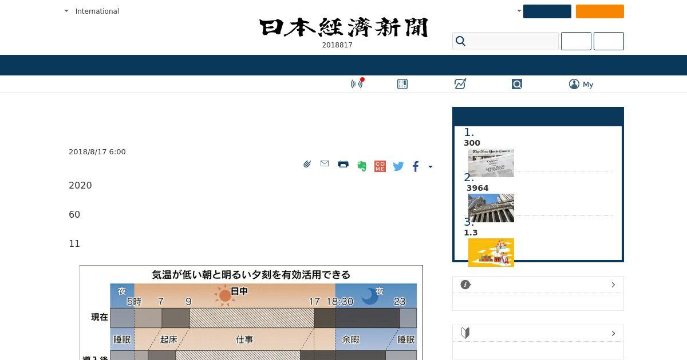Expand chevron in the info sidebar box
The image size is (687, 360).
click(x=613, y=285)
